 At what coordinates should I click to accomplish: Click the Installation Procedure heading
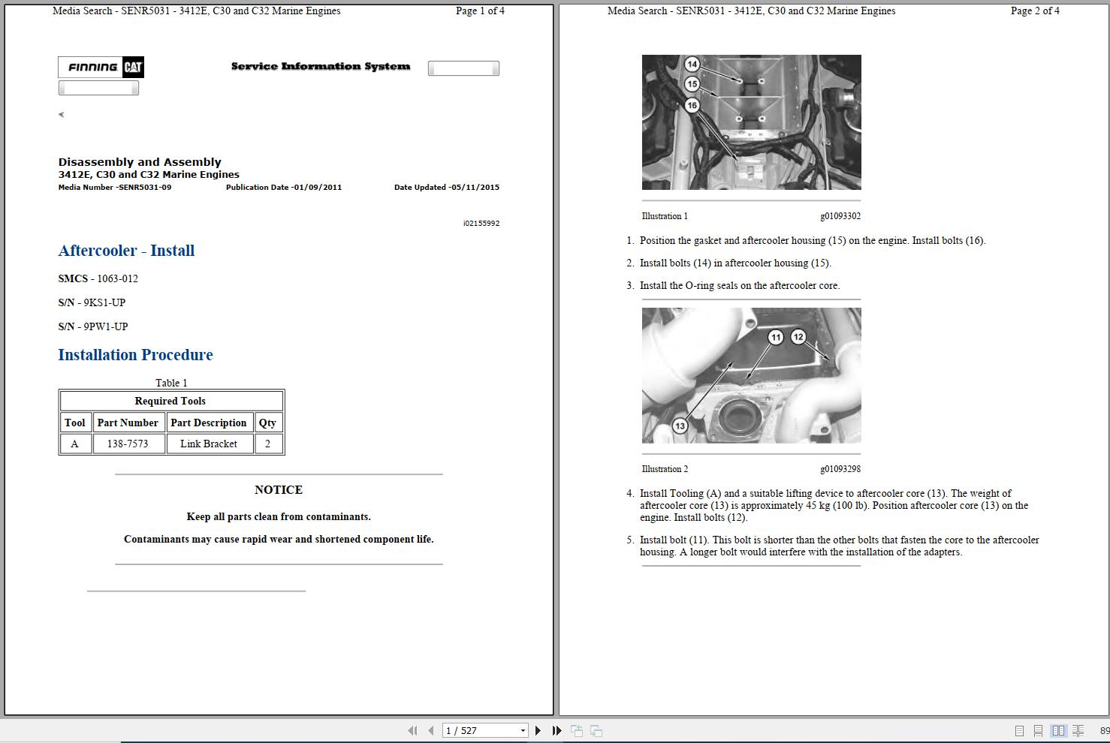135,354
